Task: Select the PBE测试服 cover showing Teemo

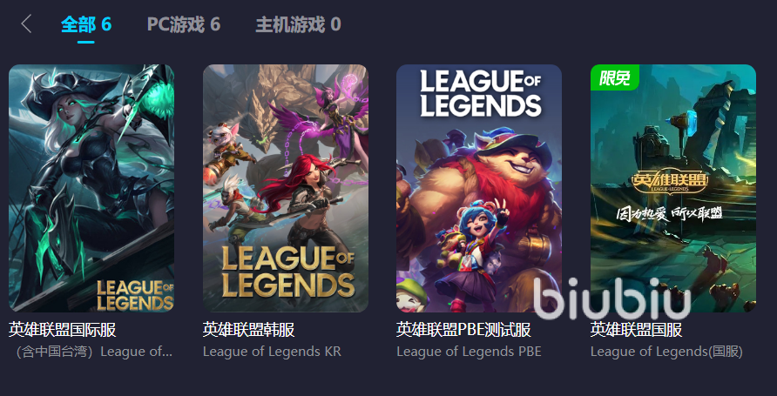Action: coord(479,188)
